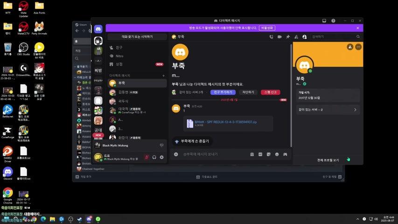Open the '3...' direct message row
The image size is (398, 224).
137,129
